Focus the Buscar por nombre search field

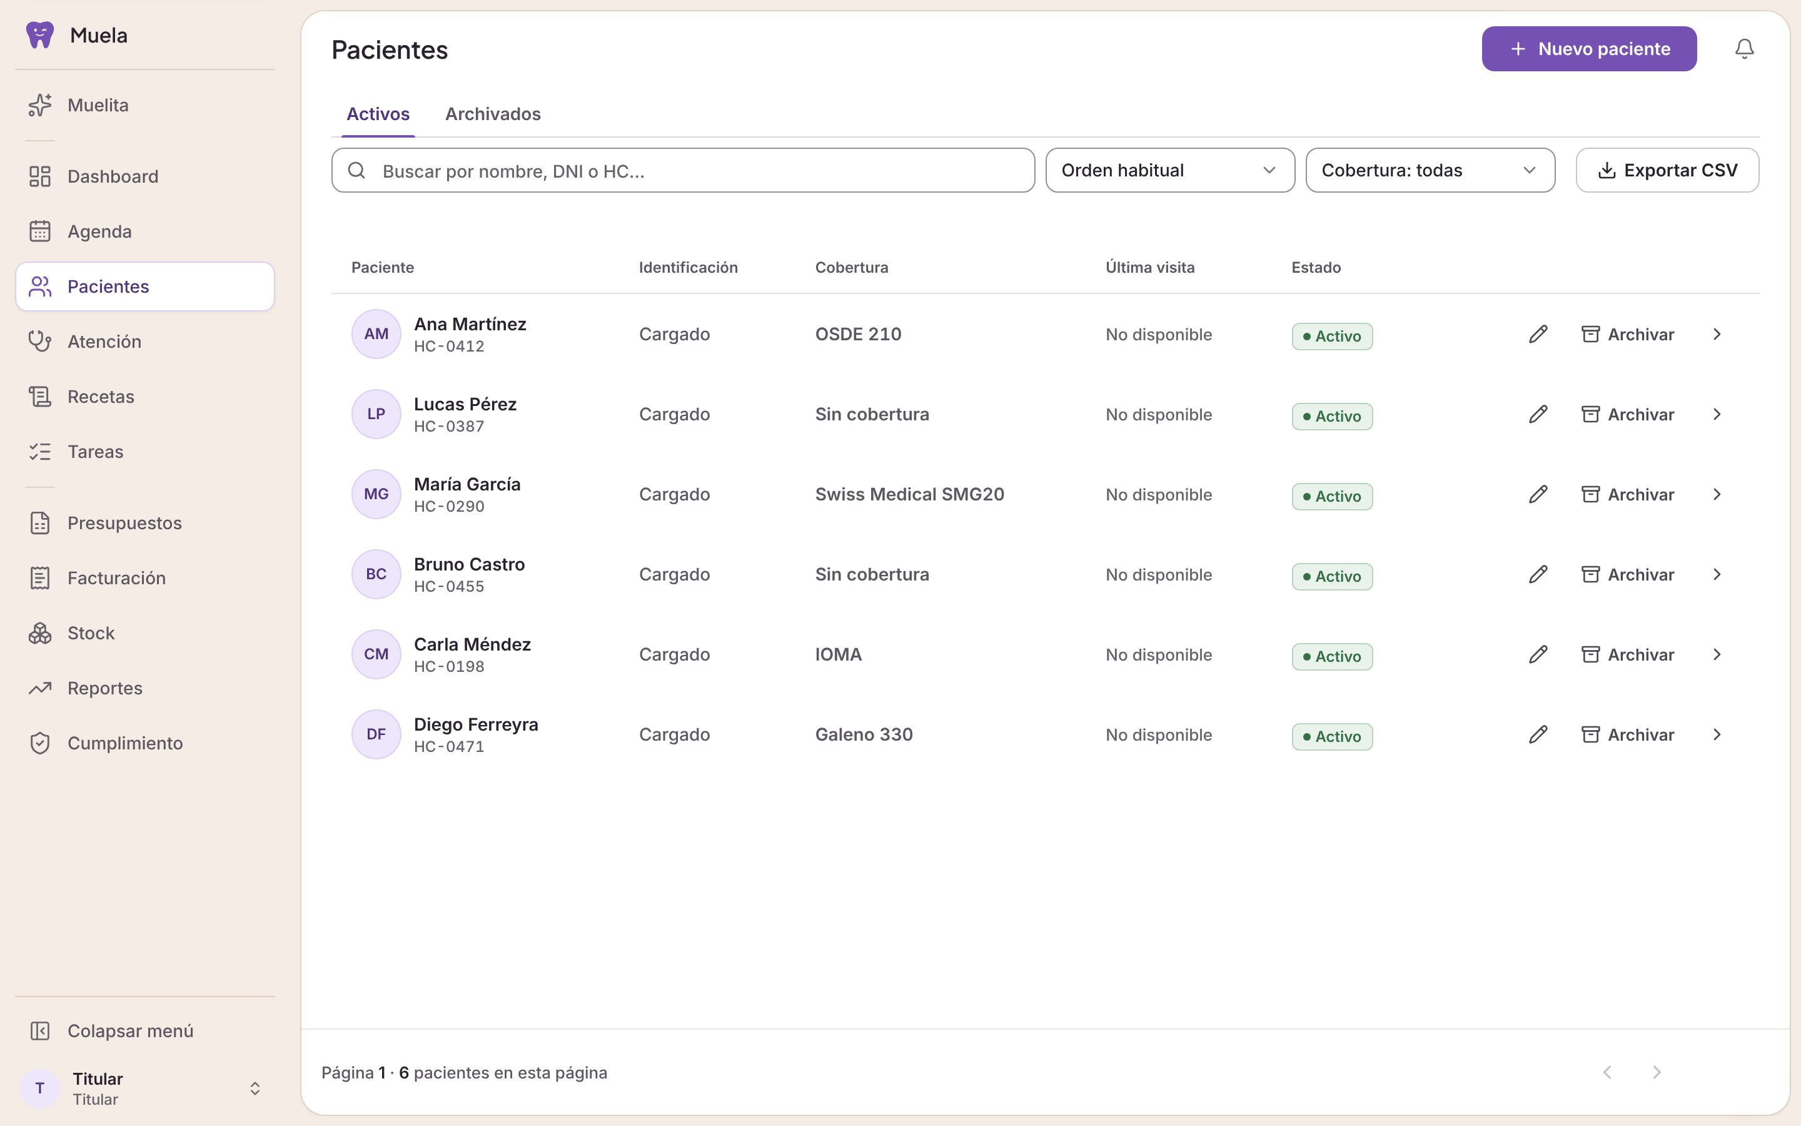point(683,171)
